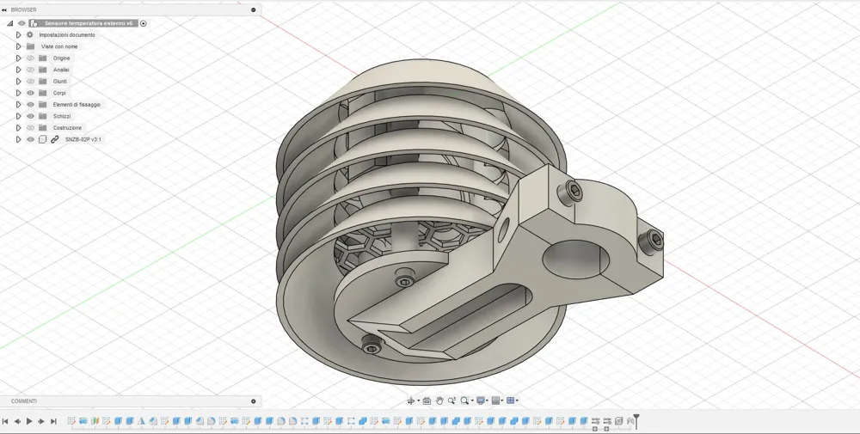The image size is (860, 434).
Task: Open the Zoom Window dropdown arrow
Action: (472, 401)
